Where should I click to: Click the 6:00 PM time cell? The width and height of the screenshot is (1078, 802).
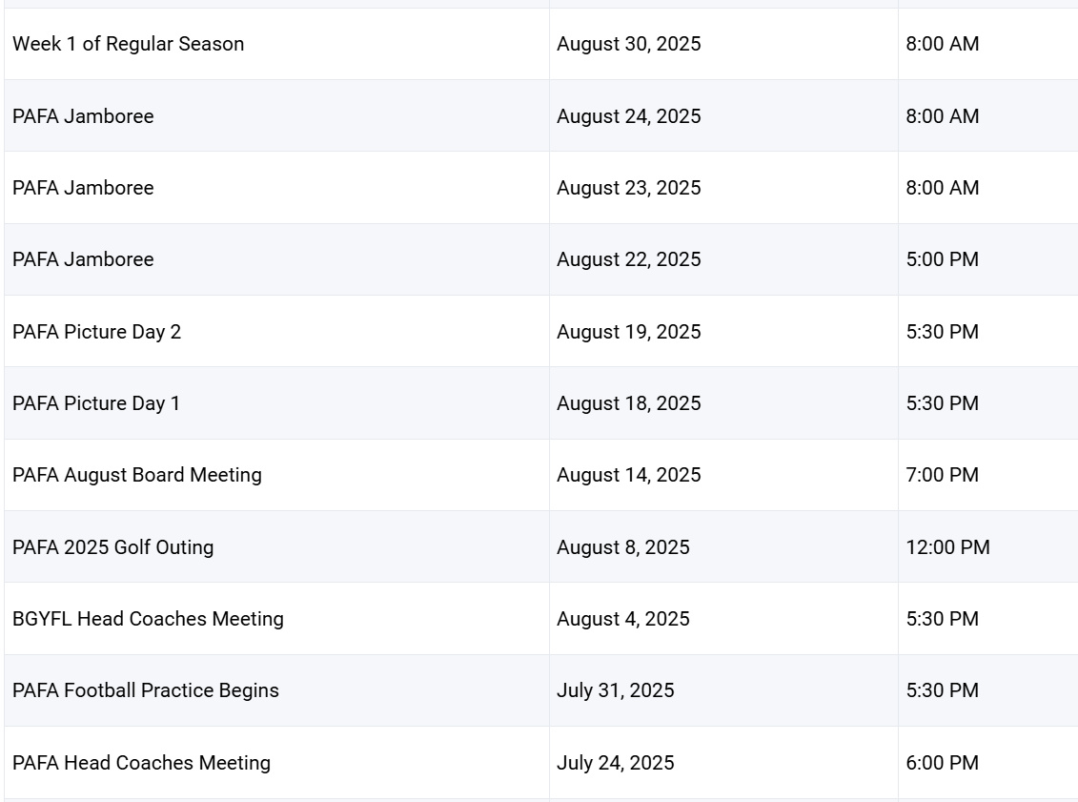click(x=942, y=763)
